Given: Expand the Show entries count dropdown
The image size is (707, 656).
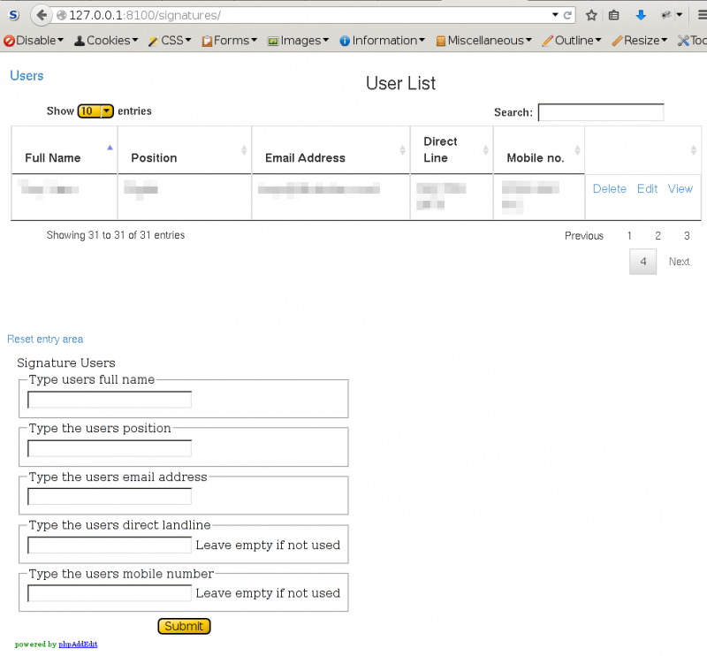Looking at the screenshot, I should 96,111.
